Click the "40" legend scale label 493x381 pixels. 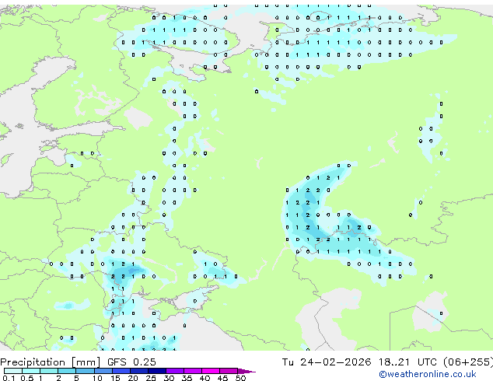205,378
